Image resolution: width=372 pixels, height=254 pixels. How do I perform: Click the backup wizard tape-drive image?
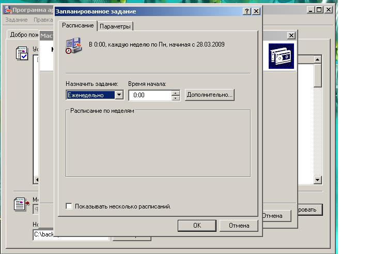tap(281, 56)
